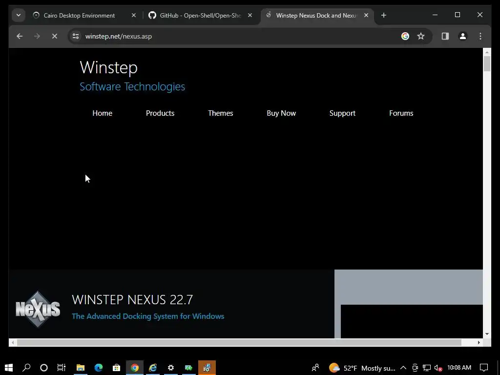The image size is (500, 375).
Task: Open the notification center
Action: (484, 368)
